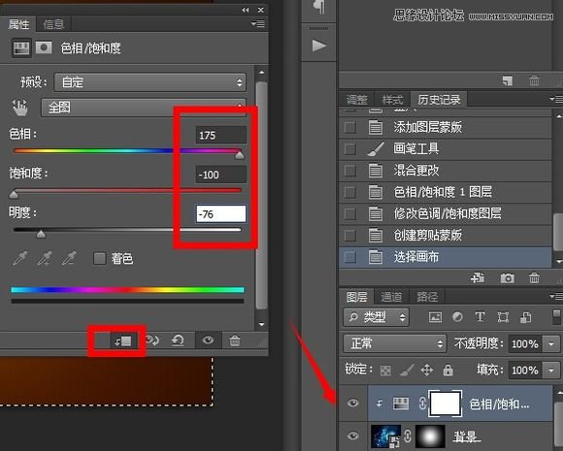Image resolution: width=563 pixels, height=451 pixels.
Task: Collapse the Properties panel double-arrow icon
Action: pyautogui.click(x=246, y=10)
